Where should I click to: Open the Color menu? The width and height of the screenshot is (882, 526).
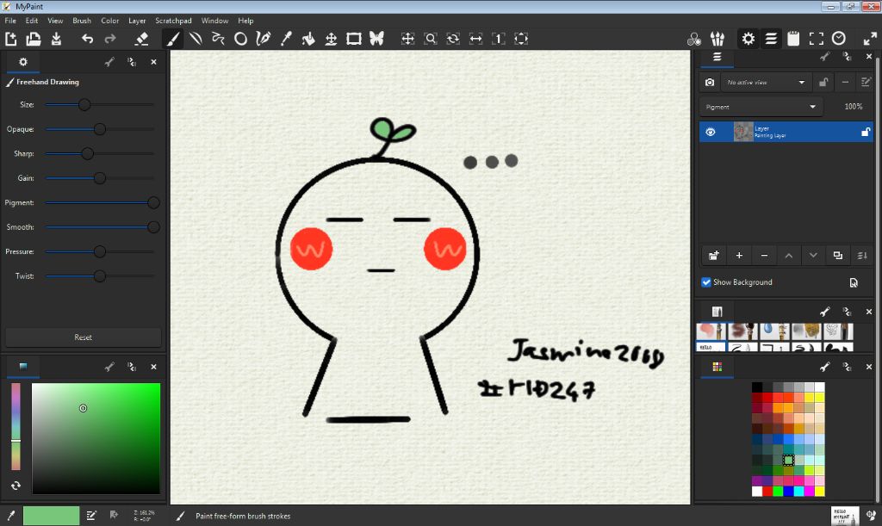(109, 21)
